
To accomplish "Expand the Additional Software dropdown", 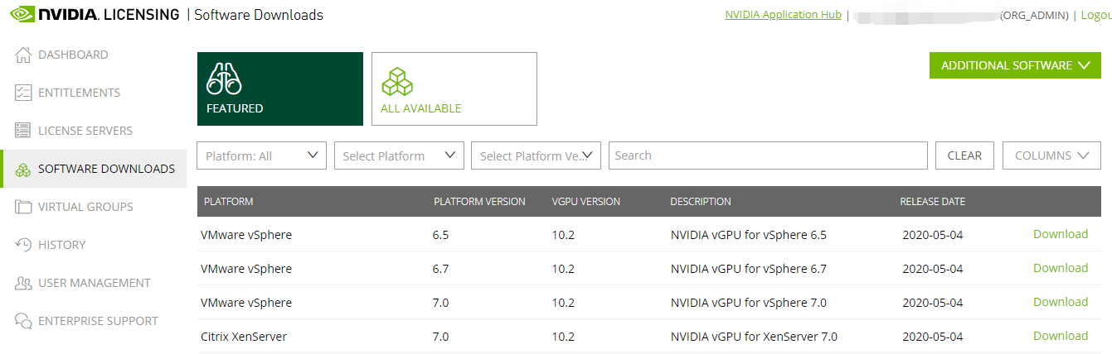I will coord(1015,65).
